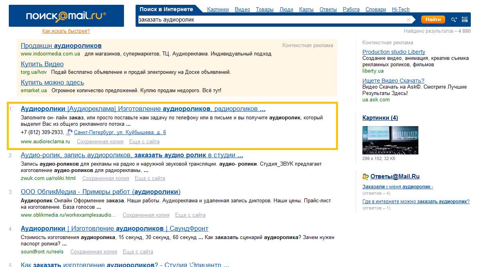This screenshot has width=486, height=267.
Task: Open the Карты search tab
Action: point(306,10)
